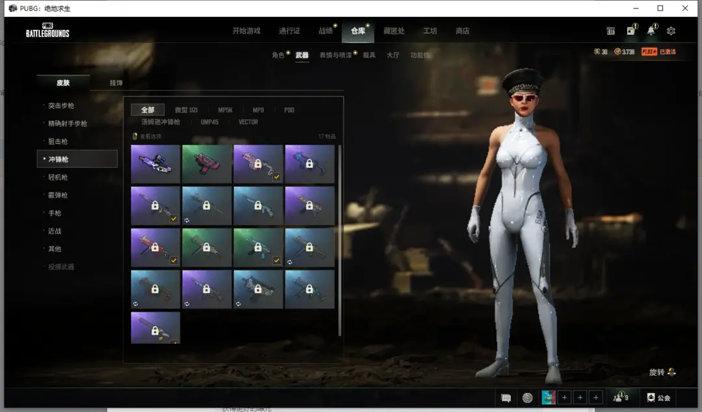Select the pink SMG skin on green background
This screenshot has width=702, height=412.
(x=207, y=164)
